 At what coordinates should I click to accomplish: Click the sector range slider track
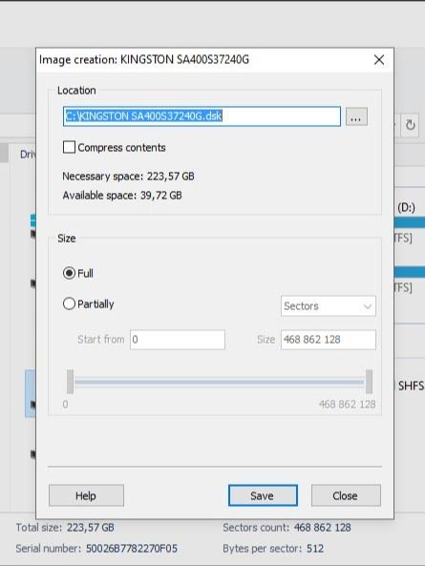pyautogui.click(x=219, y=382)
